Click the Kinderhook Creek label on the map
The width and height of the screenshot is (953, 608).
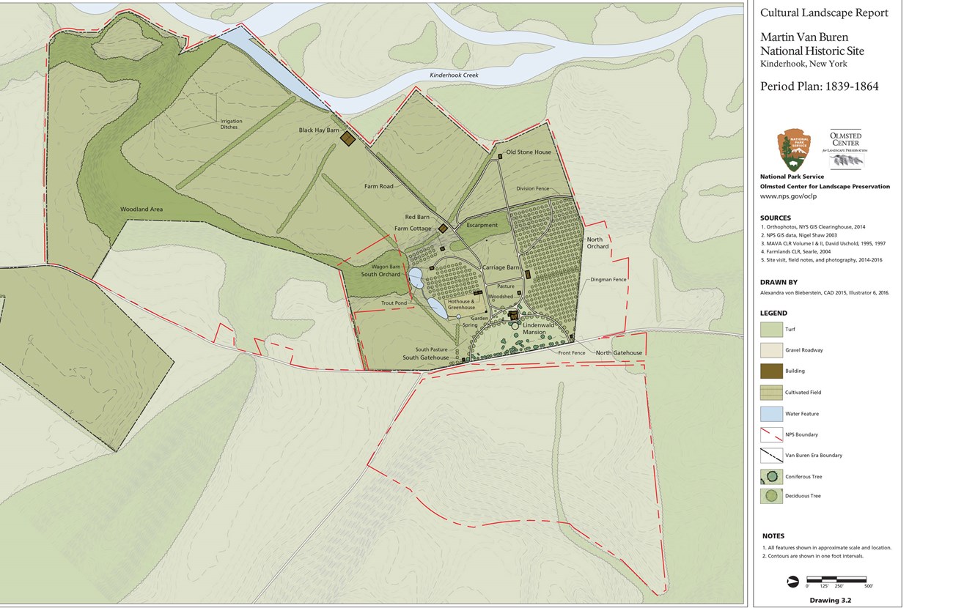(452, 75)
